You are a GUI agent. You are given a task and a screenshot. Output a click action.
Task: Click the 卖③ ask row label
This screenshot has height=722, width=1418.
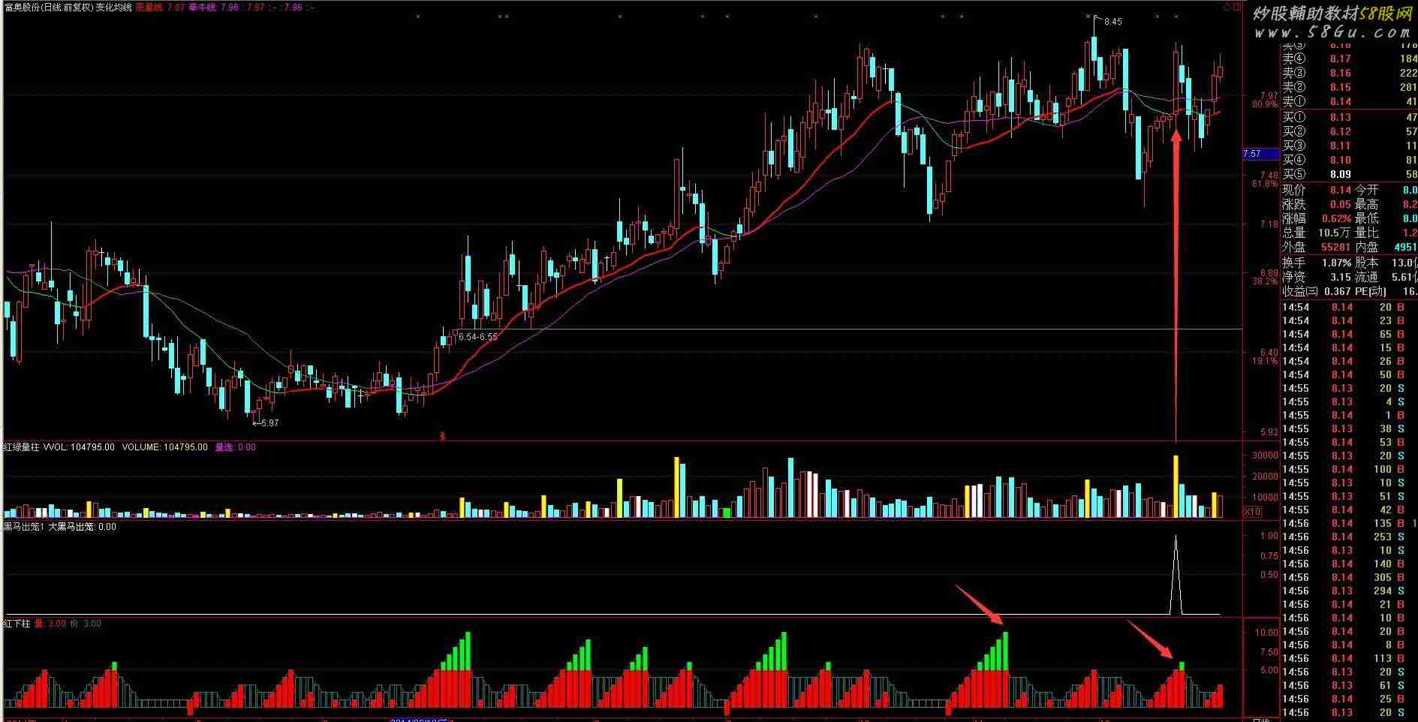tap(1294, 73)
